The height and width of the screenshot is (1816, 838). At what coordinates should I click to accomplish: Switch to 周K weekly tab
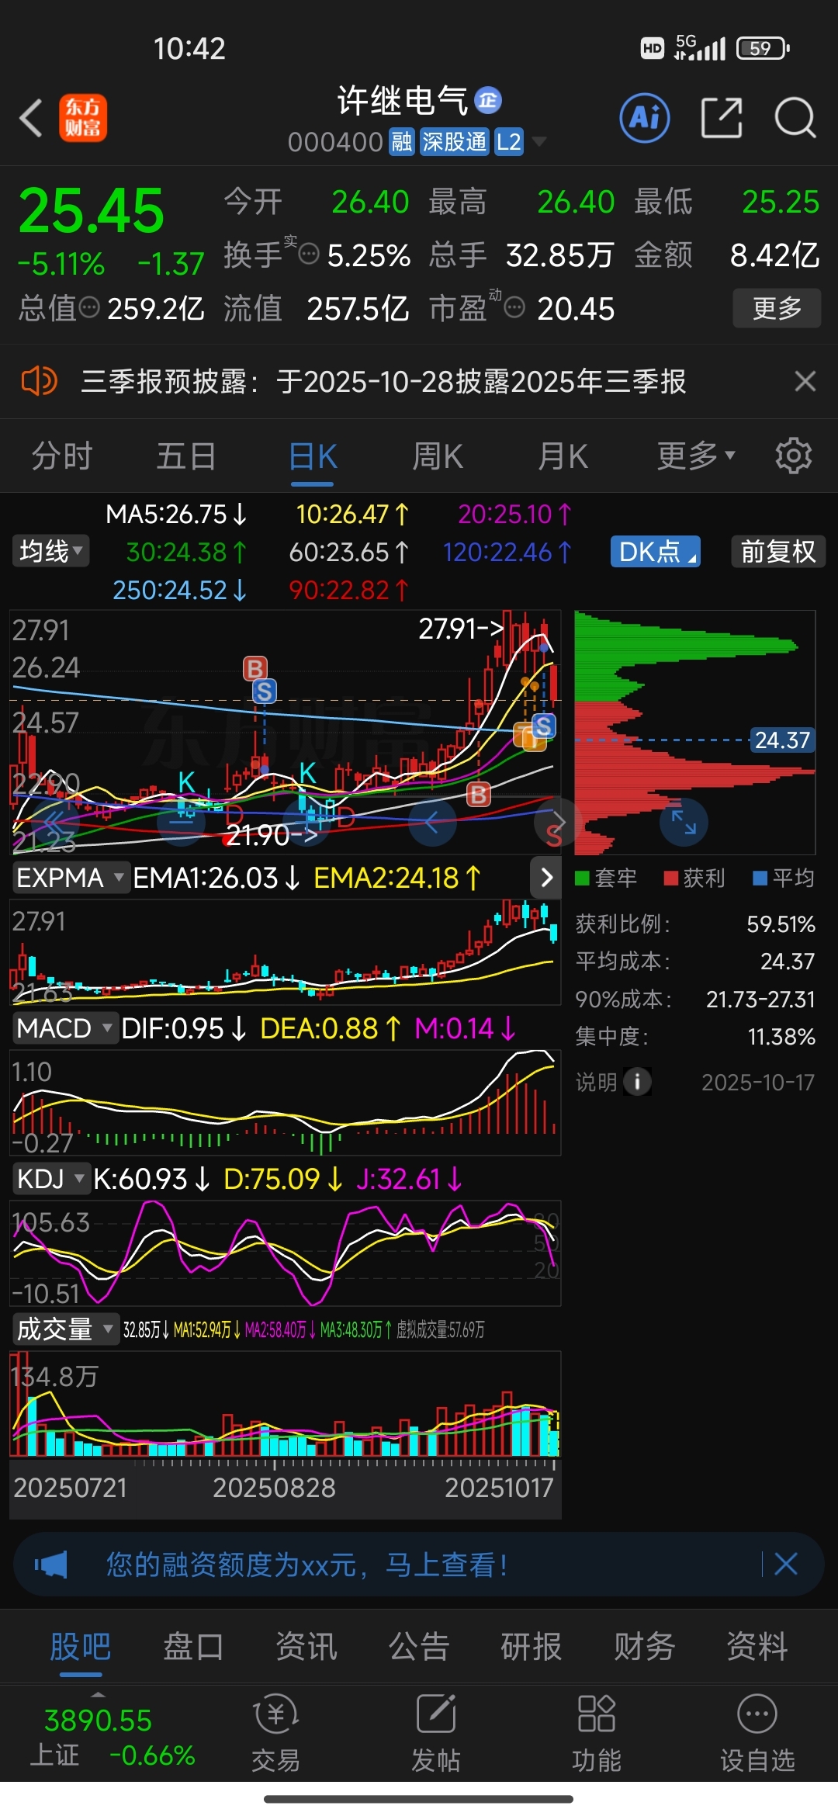tap(438, 456)
